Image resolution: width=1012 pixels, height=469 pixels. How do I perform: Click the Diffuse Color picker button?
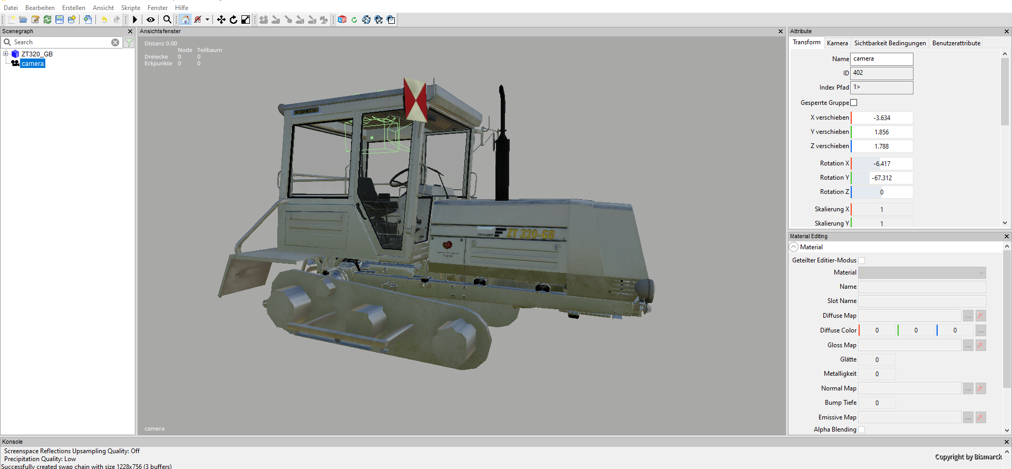tap(981, 330)
